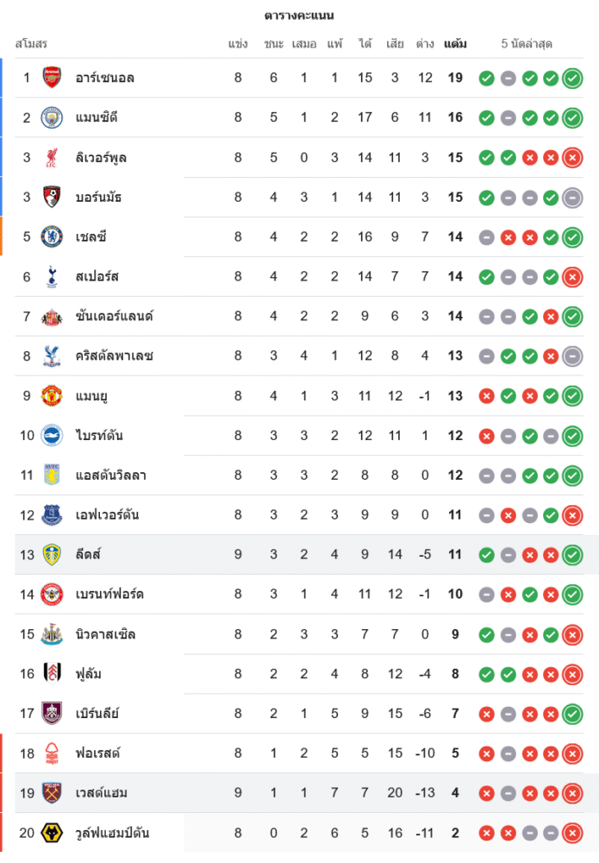Open the เวสต์แฮม team link
This screenshot has width=599, height=863.
coord(102,792)
